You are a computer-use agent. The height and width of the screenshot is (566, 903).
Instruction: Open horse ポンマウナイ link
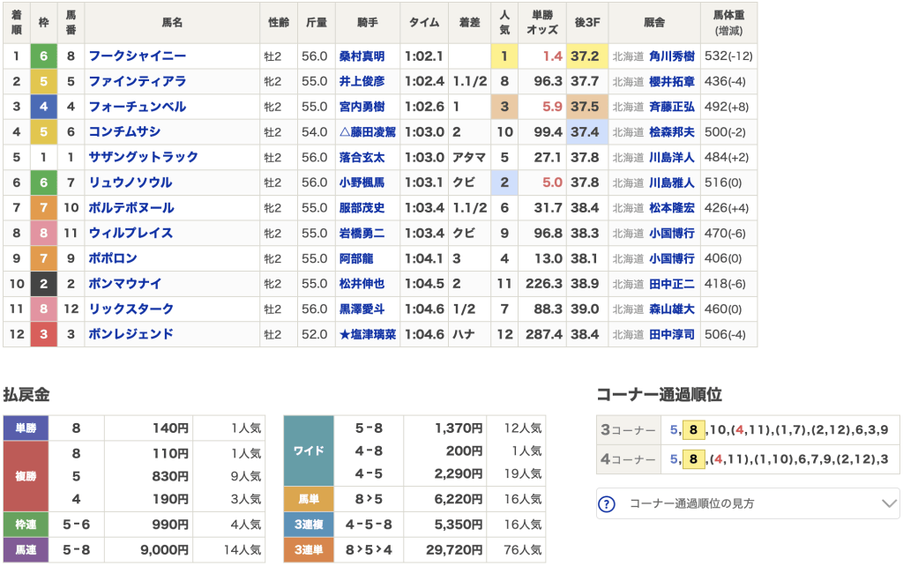pos(125,284)
